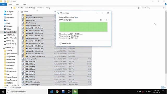Open Videos in navigation pane
This screenshot has width=167, height=94.
9,29
